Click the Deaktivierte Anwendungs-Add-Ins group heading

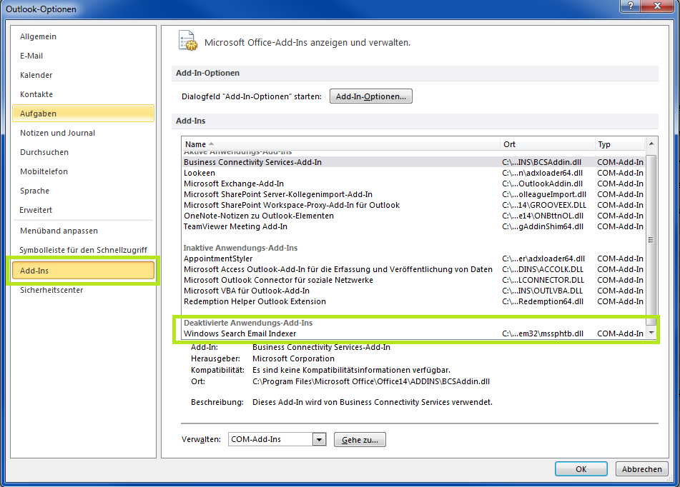pos(248,323)
